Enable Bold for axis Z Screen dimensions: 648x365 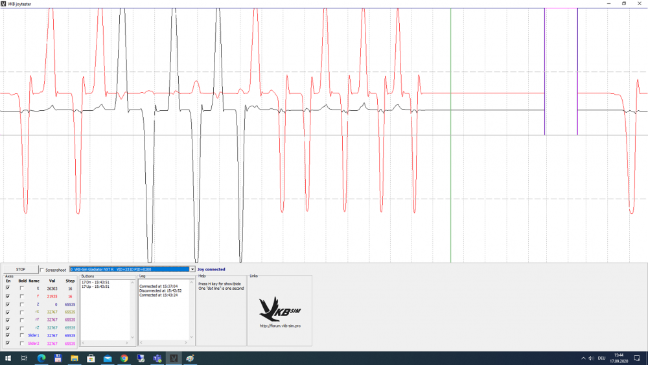22,304
